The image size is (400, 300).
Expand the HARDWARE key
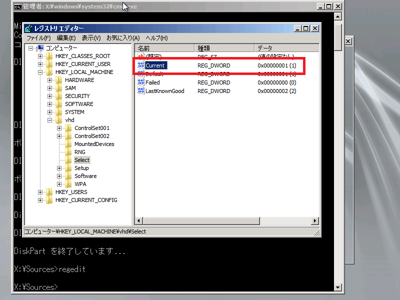tap(49, 80)
